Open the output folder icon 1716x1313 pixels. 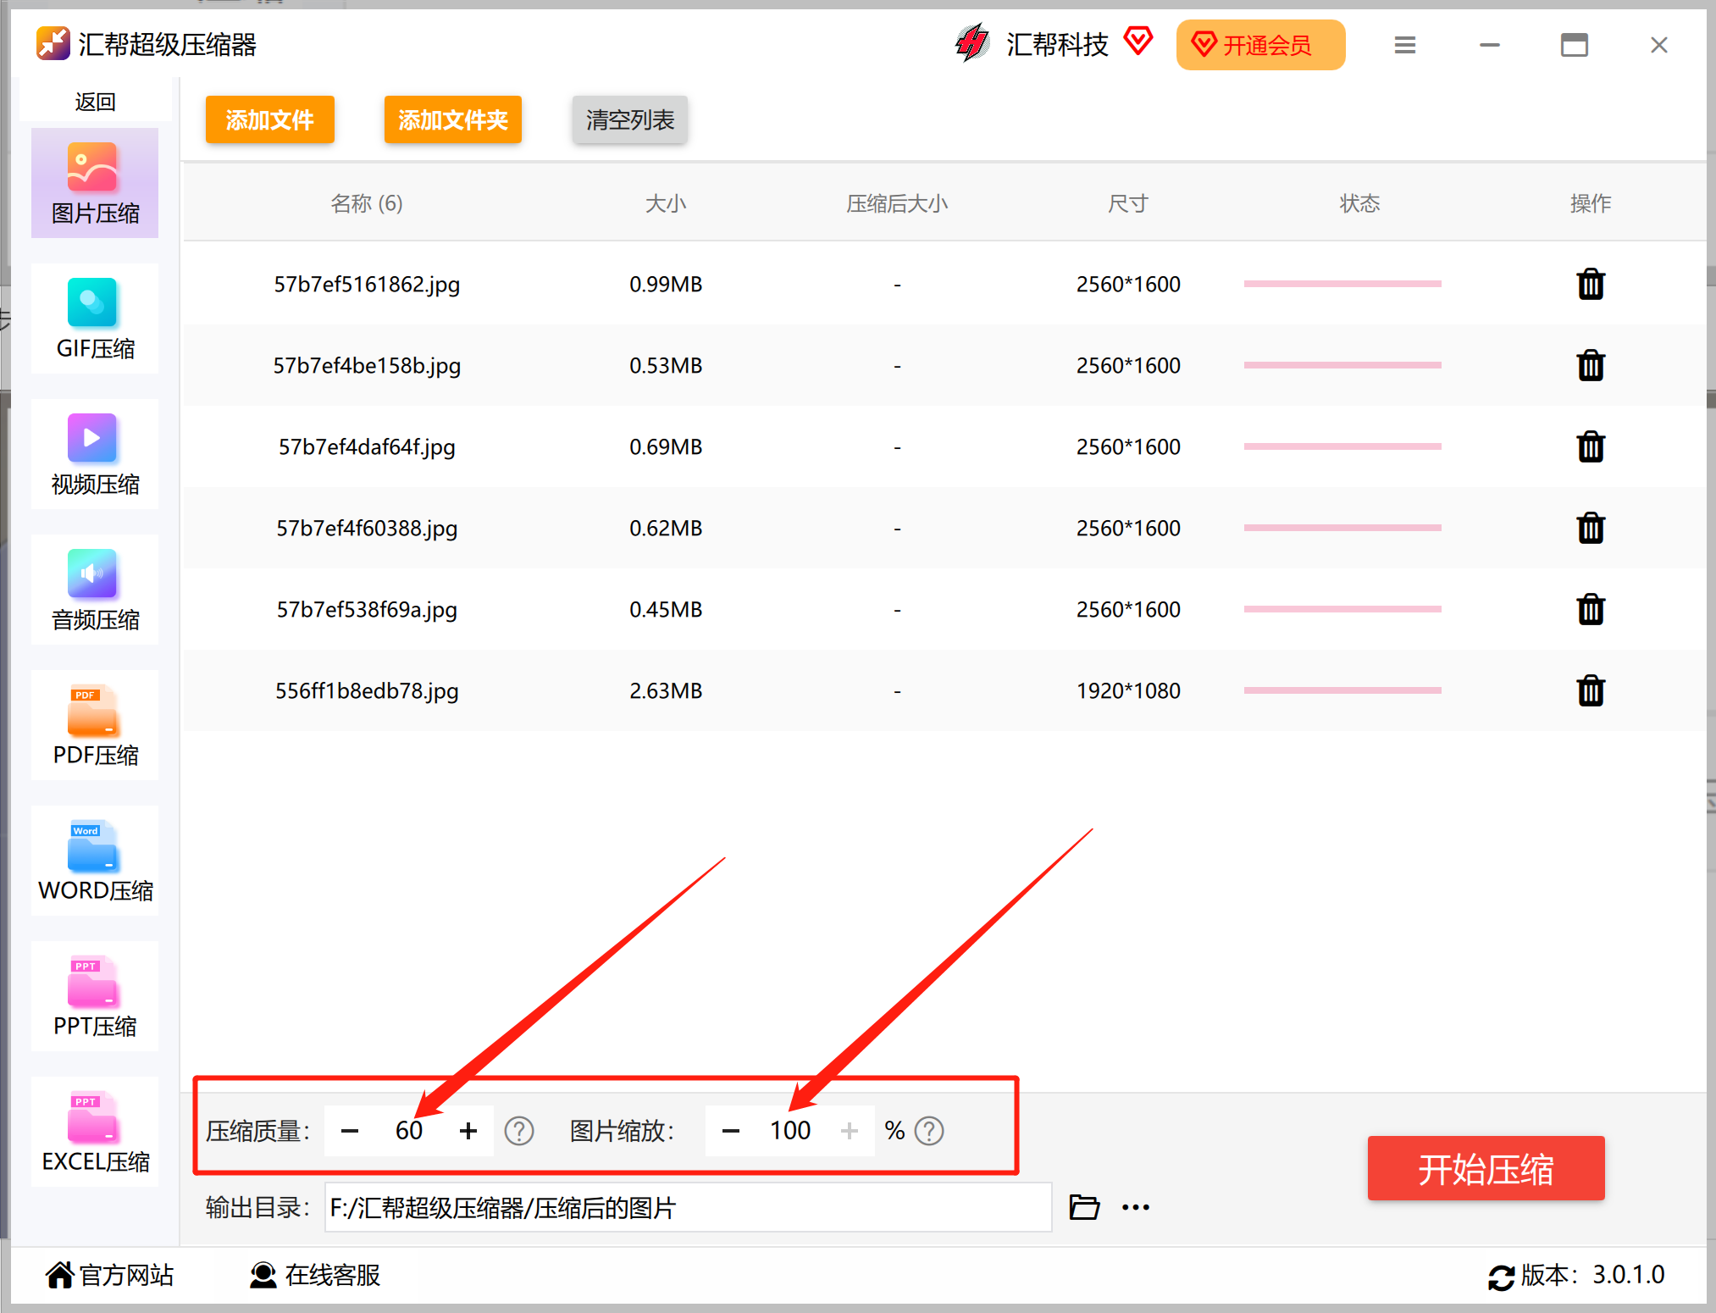coord(1084,1207)
